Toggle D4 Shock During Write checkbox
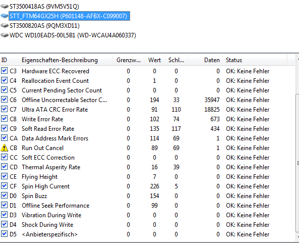Viewport: 299px width, 243px height. point(4,224)
